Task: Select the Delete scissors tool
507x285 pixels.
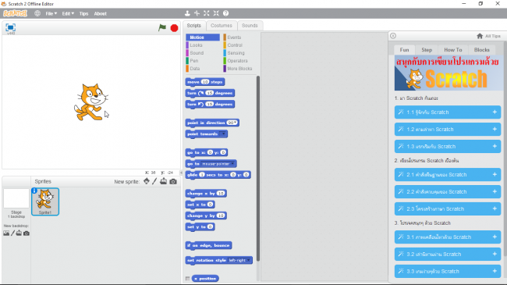Action: (197, 13)
